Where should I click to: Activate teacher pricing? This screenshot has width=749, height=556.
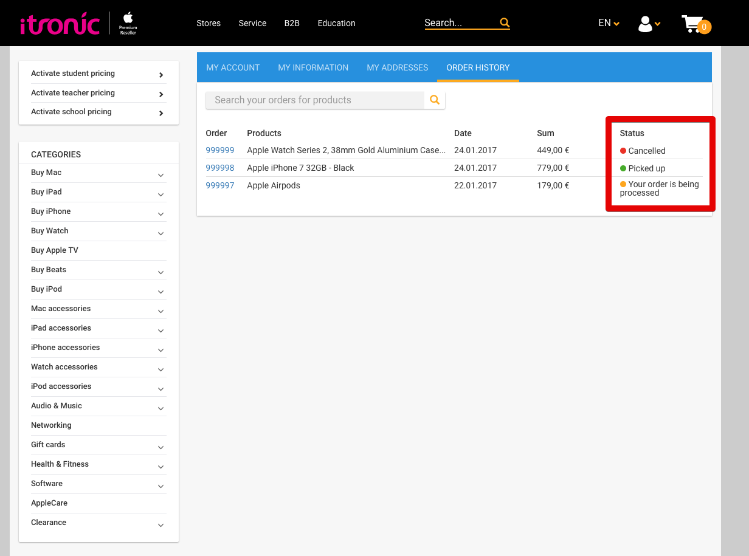pos(98,93)
